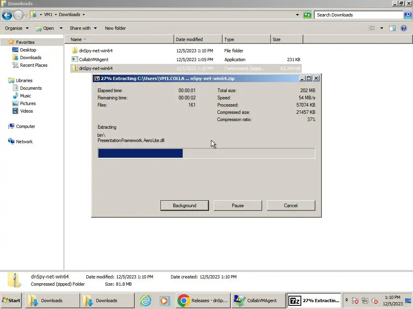This screenshot has height=309, width=413.
Task: Click the CollabVMAgent application icon
Action: click(75, 60)
